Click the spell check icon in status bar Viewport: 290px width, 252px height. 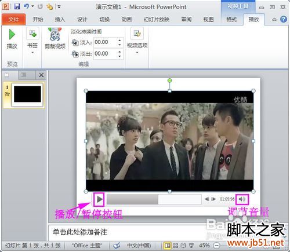click(x=117, y=246)
